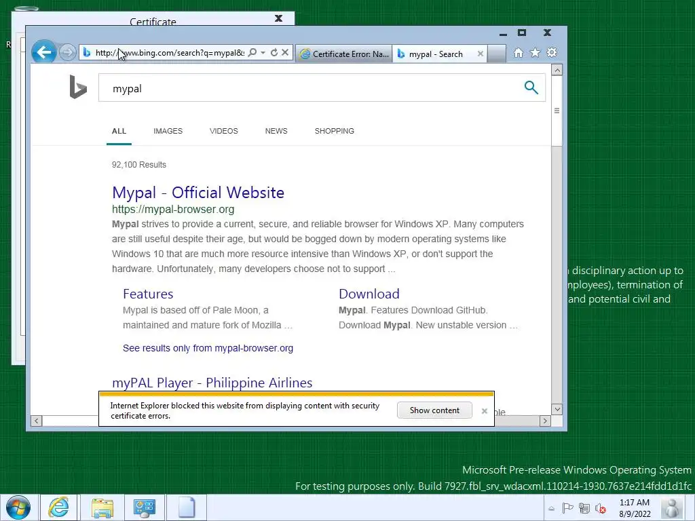Open the Windows Start orb
The height and width of the screenshot is (521, 695).
click(18, 507)
